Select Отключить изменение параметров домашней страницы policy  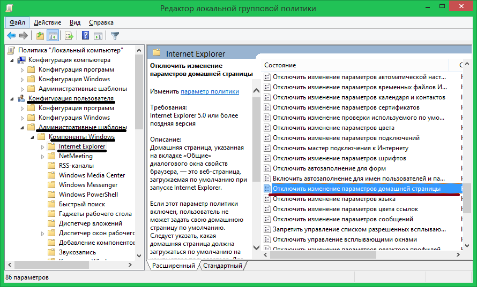(x=356, y=189)
